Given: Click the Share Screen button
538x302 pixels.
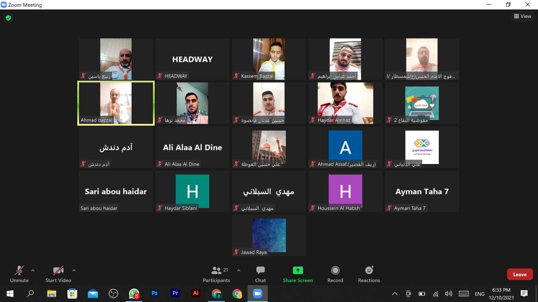Looking at the screenshot, I should tap(298, 274).
